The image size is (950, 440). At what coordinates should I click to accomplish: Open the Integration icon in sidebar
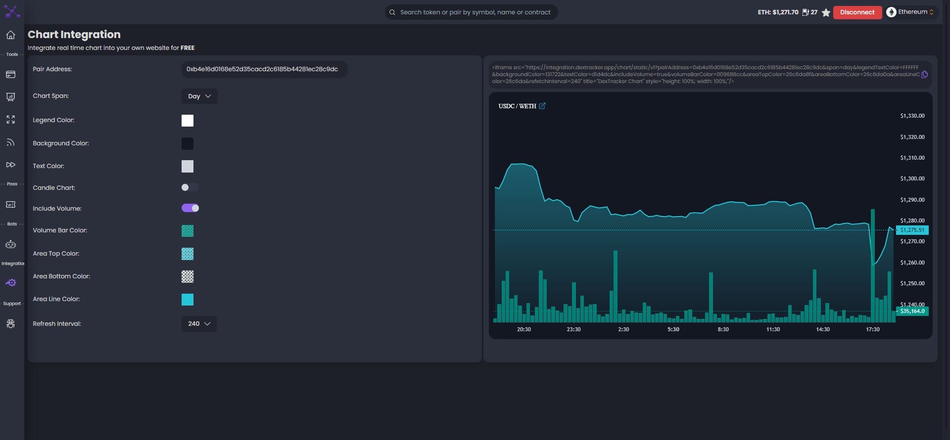click(x=10, y=283)
